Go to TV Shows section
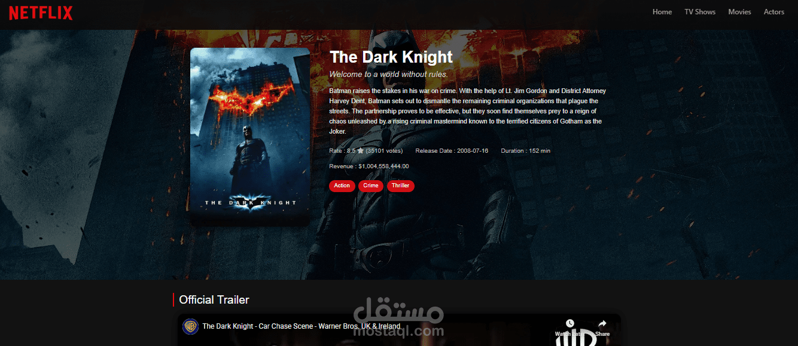798x346 pixels. point(700,12)
